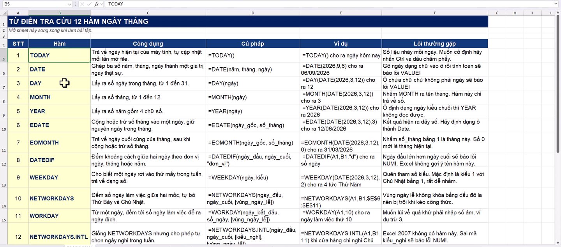This screenshot has height=247, width=561.
Task: Click the example '=TODAY() cho ra ngày hôm nay'
Action: tap(341, 55)
